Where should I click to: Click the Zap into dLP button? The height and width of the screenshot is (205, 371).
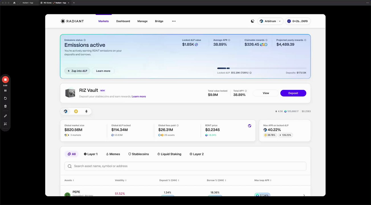[77, 71]
